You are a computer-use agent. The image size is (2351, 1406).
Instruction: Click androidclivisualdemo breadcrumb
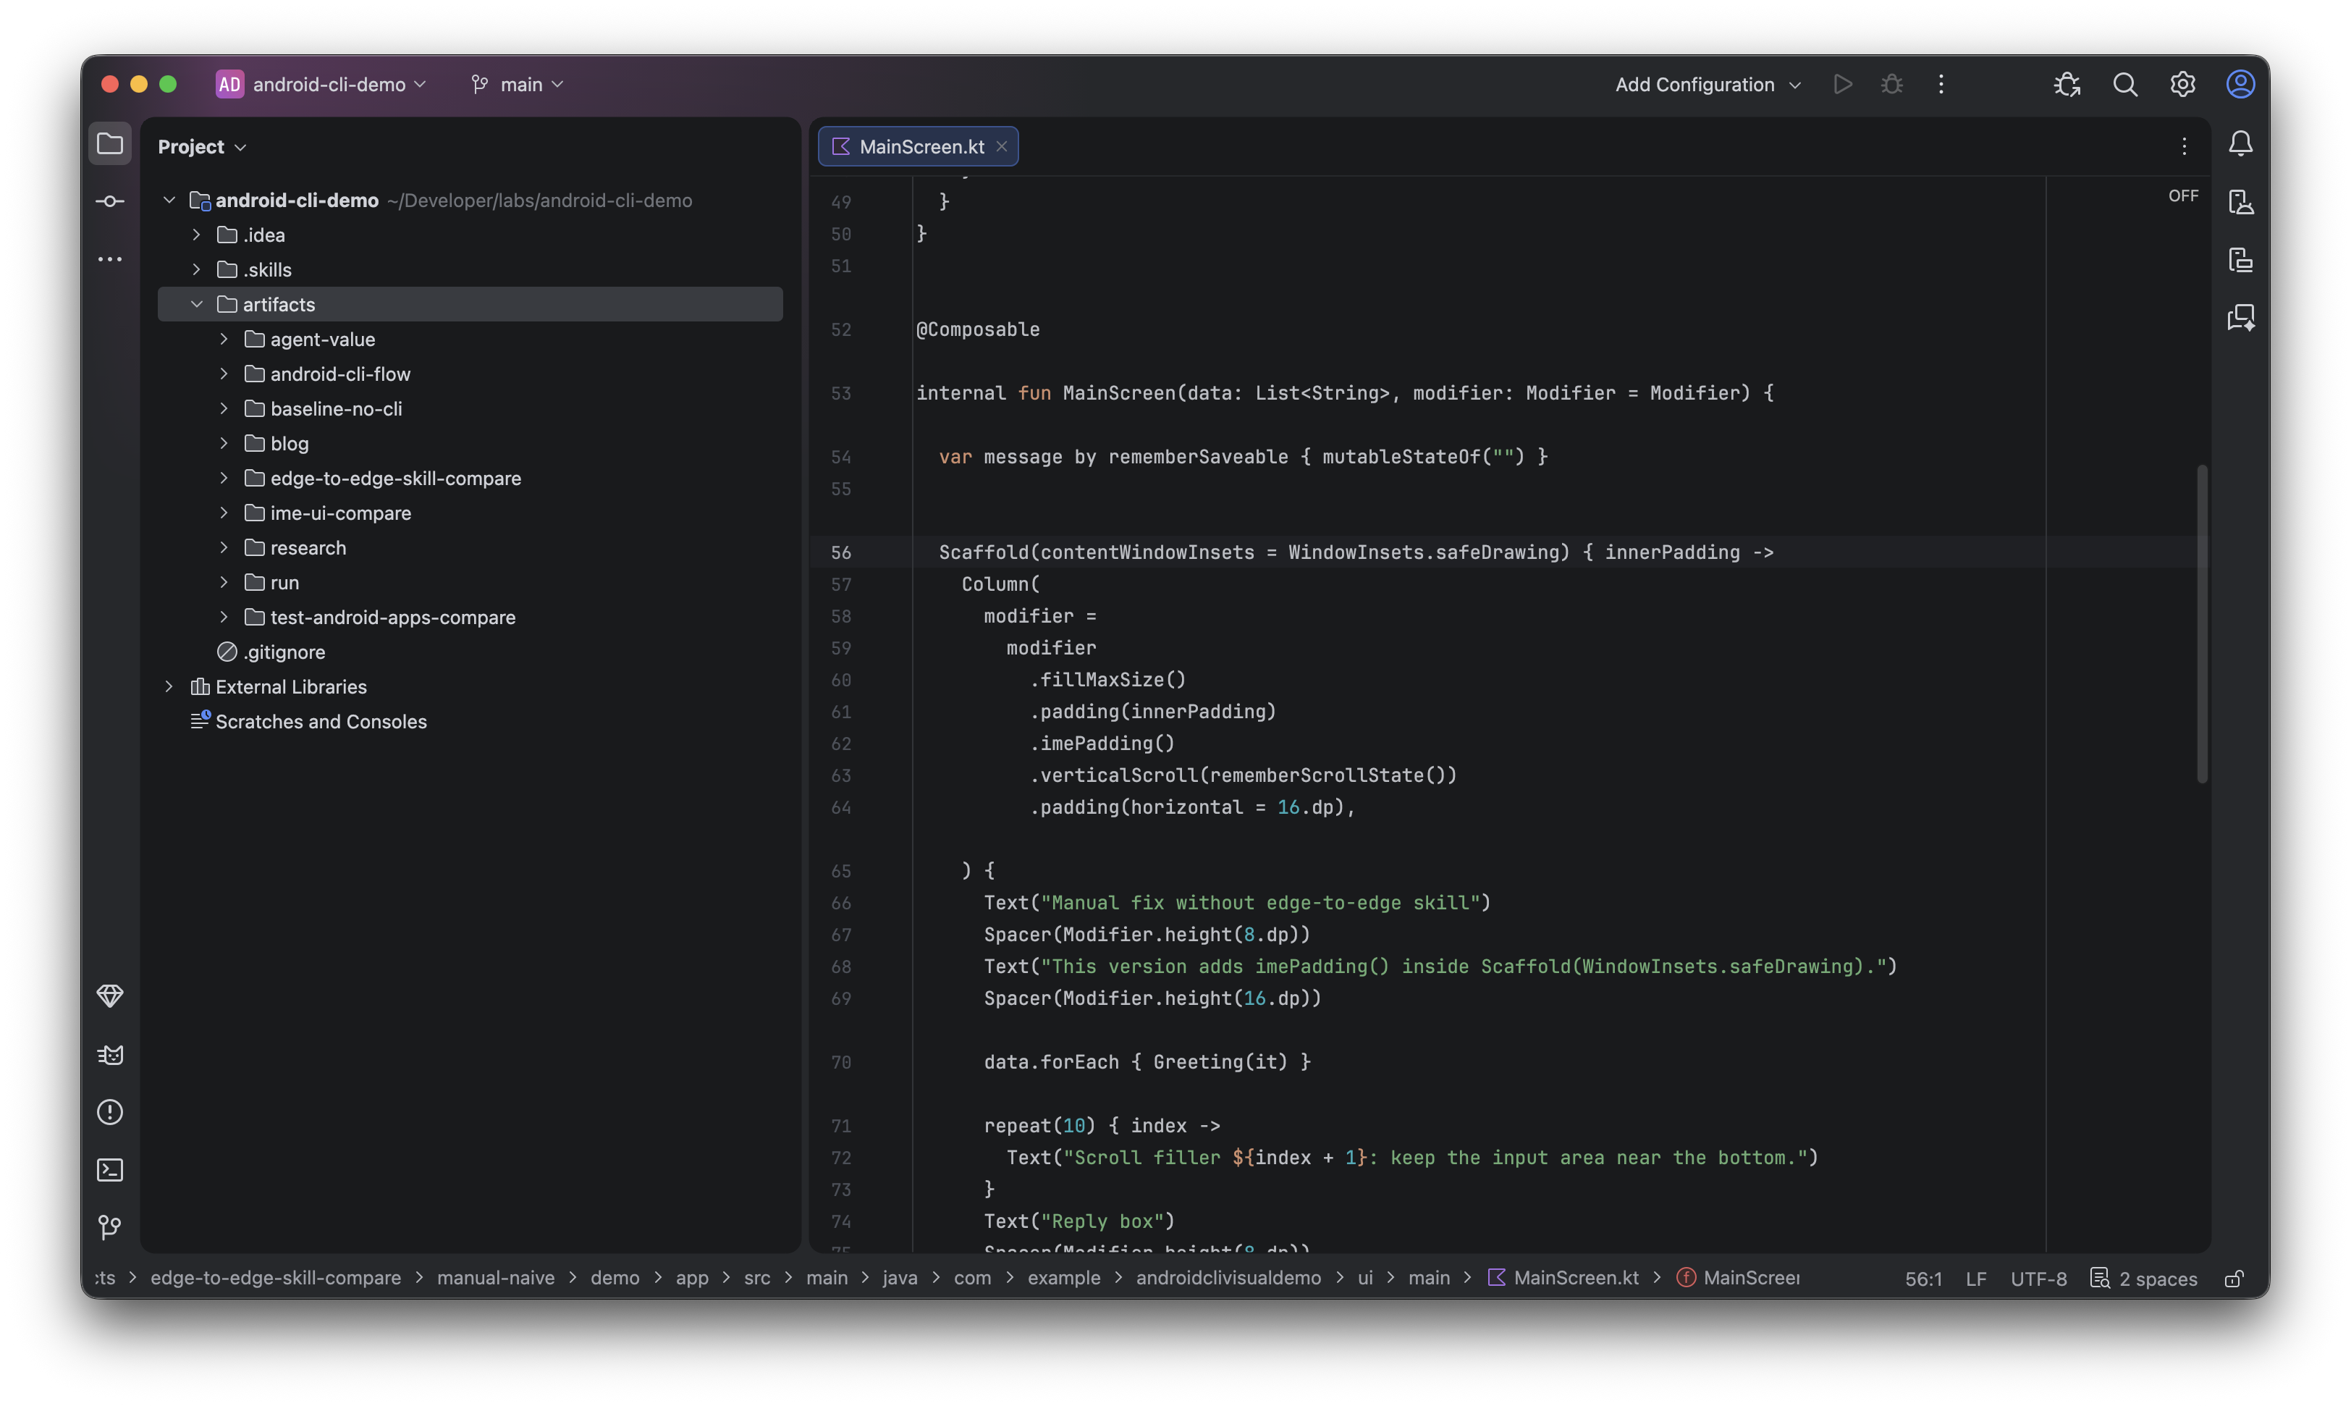pyautogui.click(x=1228, y=1278)
